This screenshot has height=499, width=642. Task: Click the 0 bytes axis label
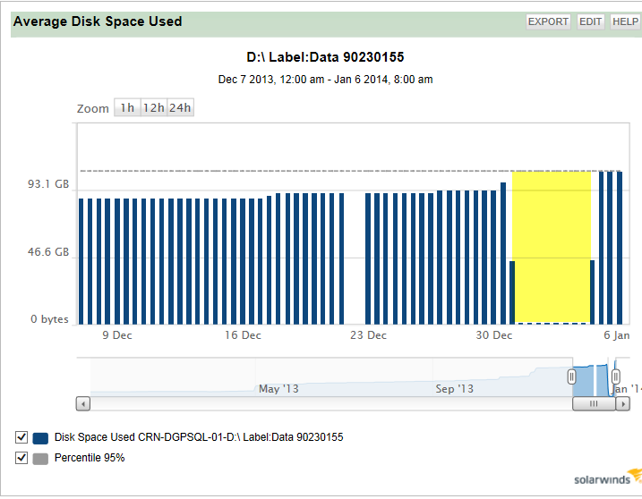[x=49, y=319]
